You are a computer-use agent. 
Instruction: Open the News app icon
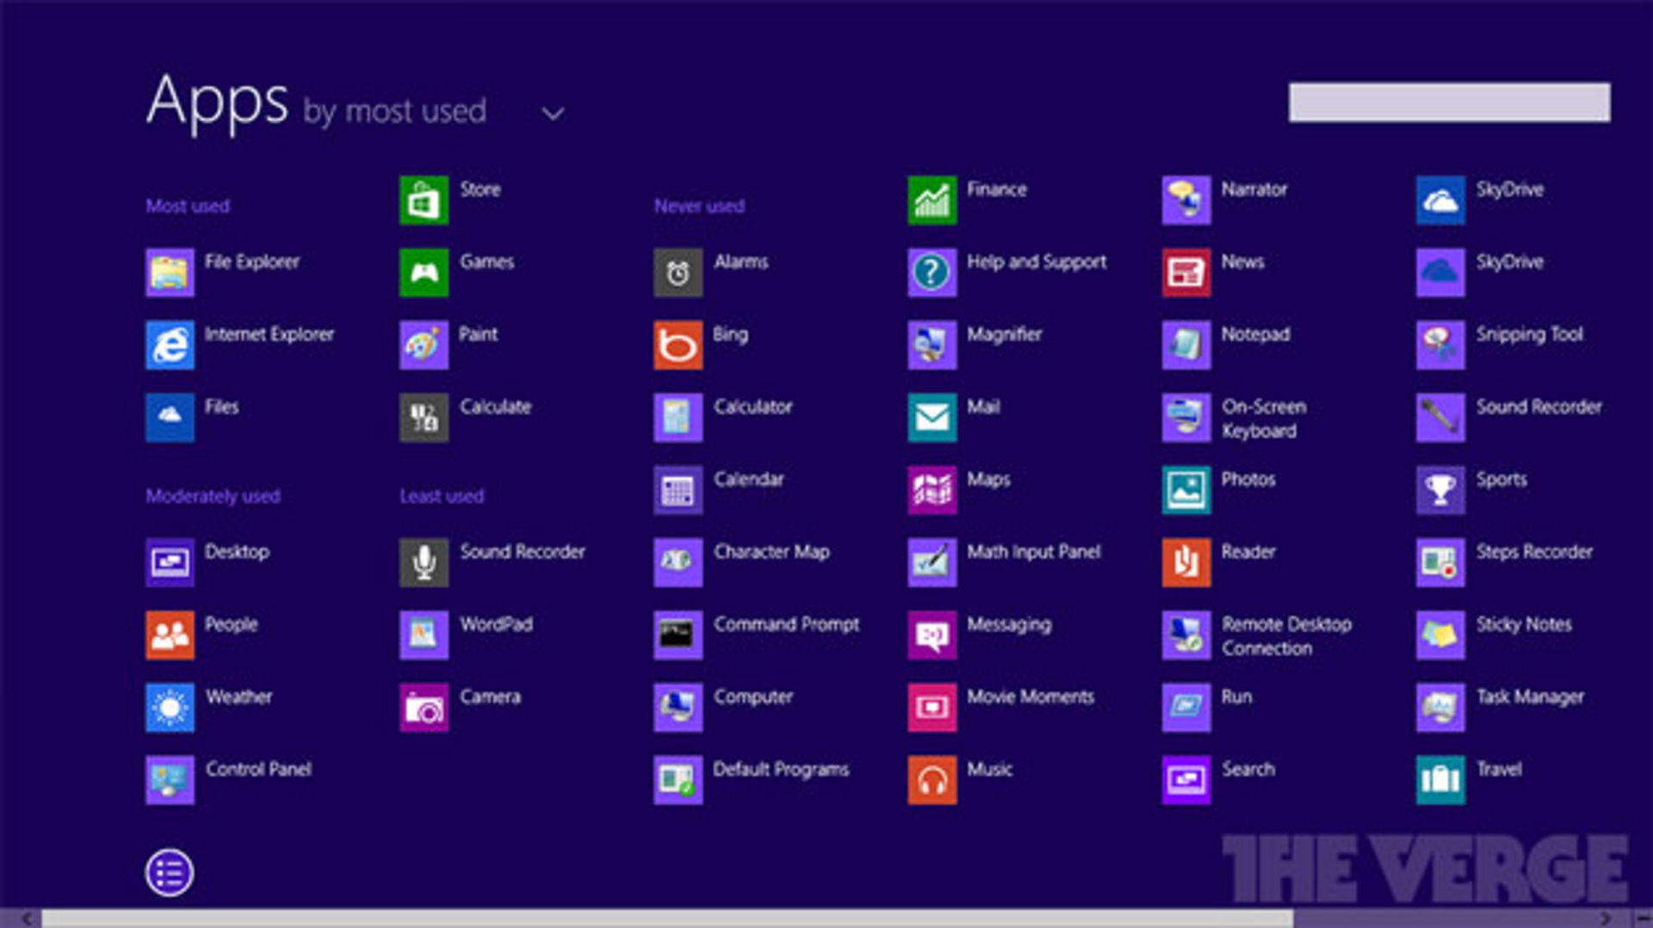click(1186, 273)
